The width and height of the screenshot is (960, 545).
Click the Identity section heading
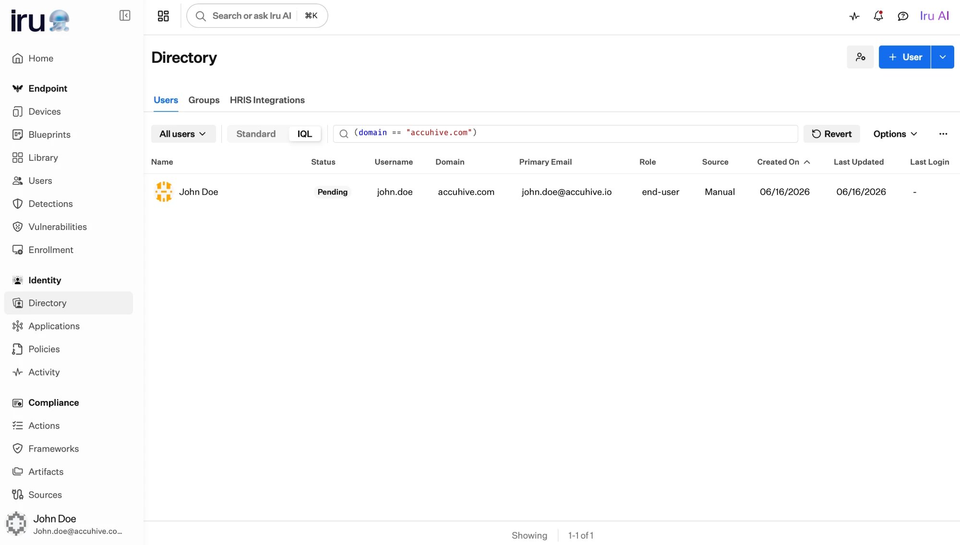tap(45, 280)
